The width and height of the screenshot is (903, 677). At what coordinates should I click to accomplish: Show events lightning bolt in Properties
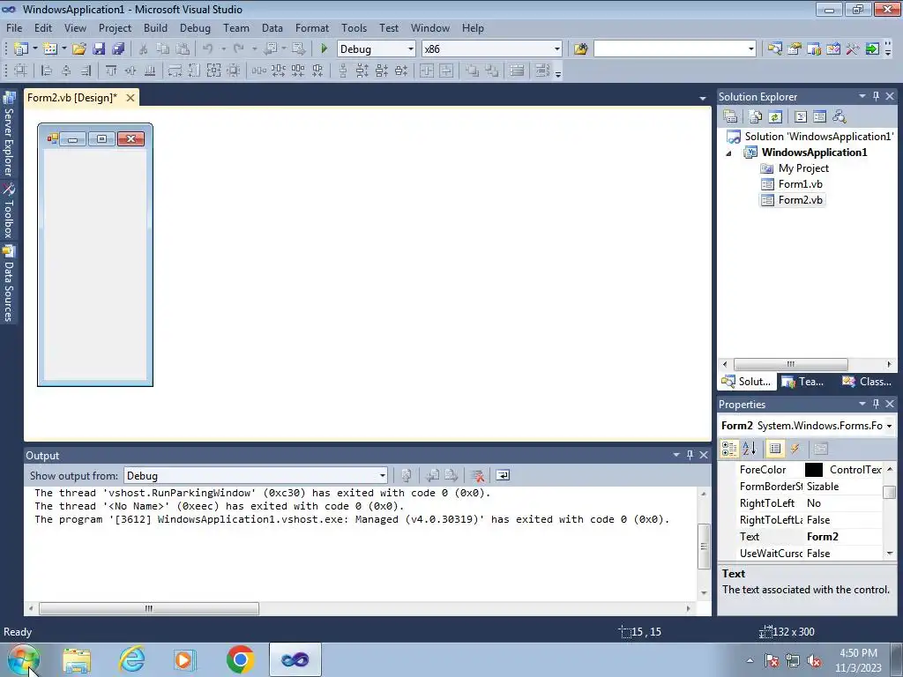[x=795, y=449]
